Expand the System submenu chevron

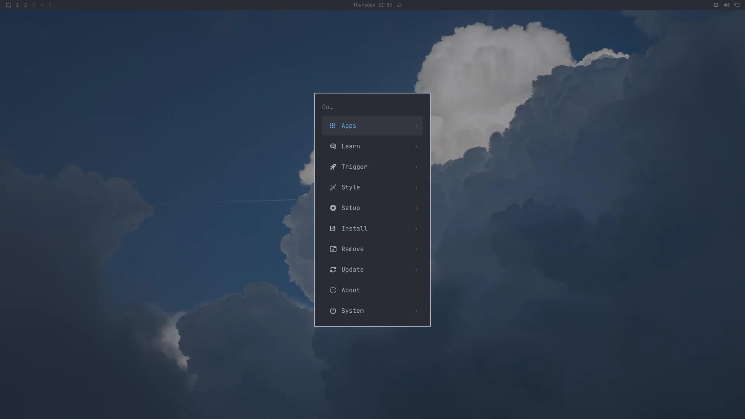tap(416, 311)
